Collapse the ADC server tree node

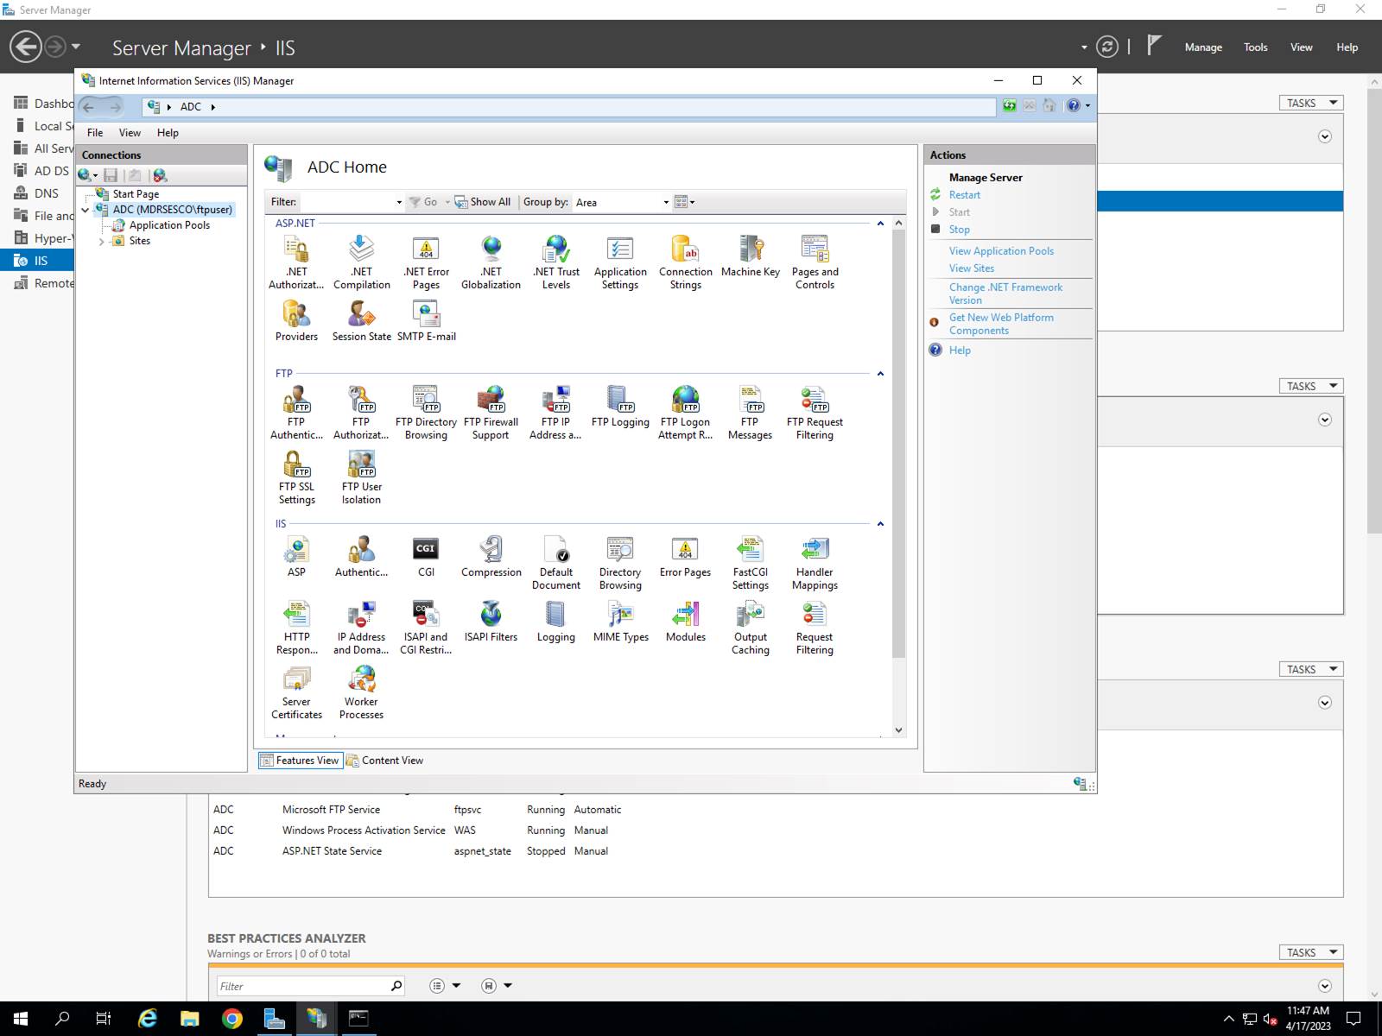click(86, 210)
